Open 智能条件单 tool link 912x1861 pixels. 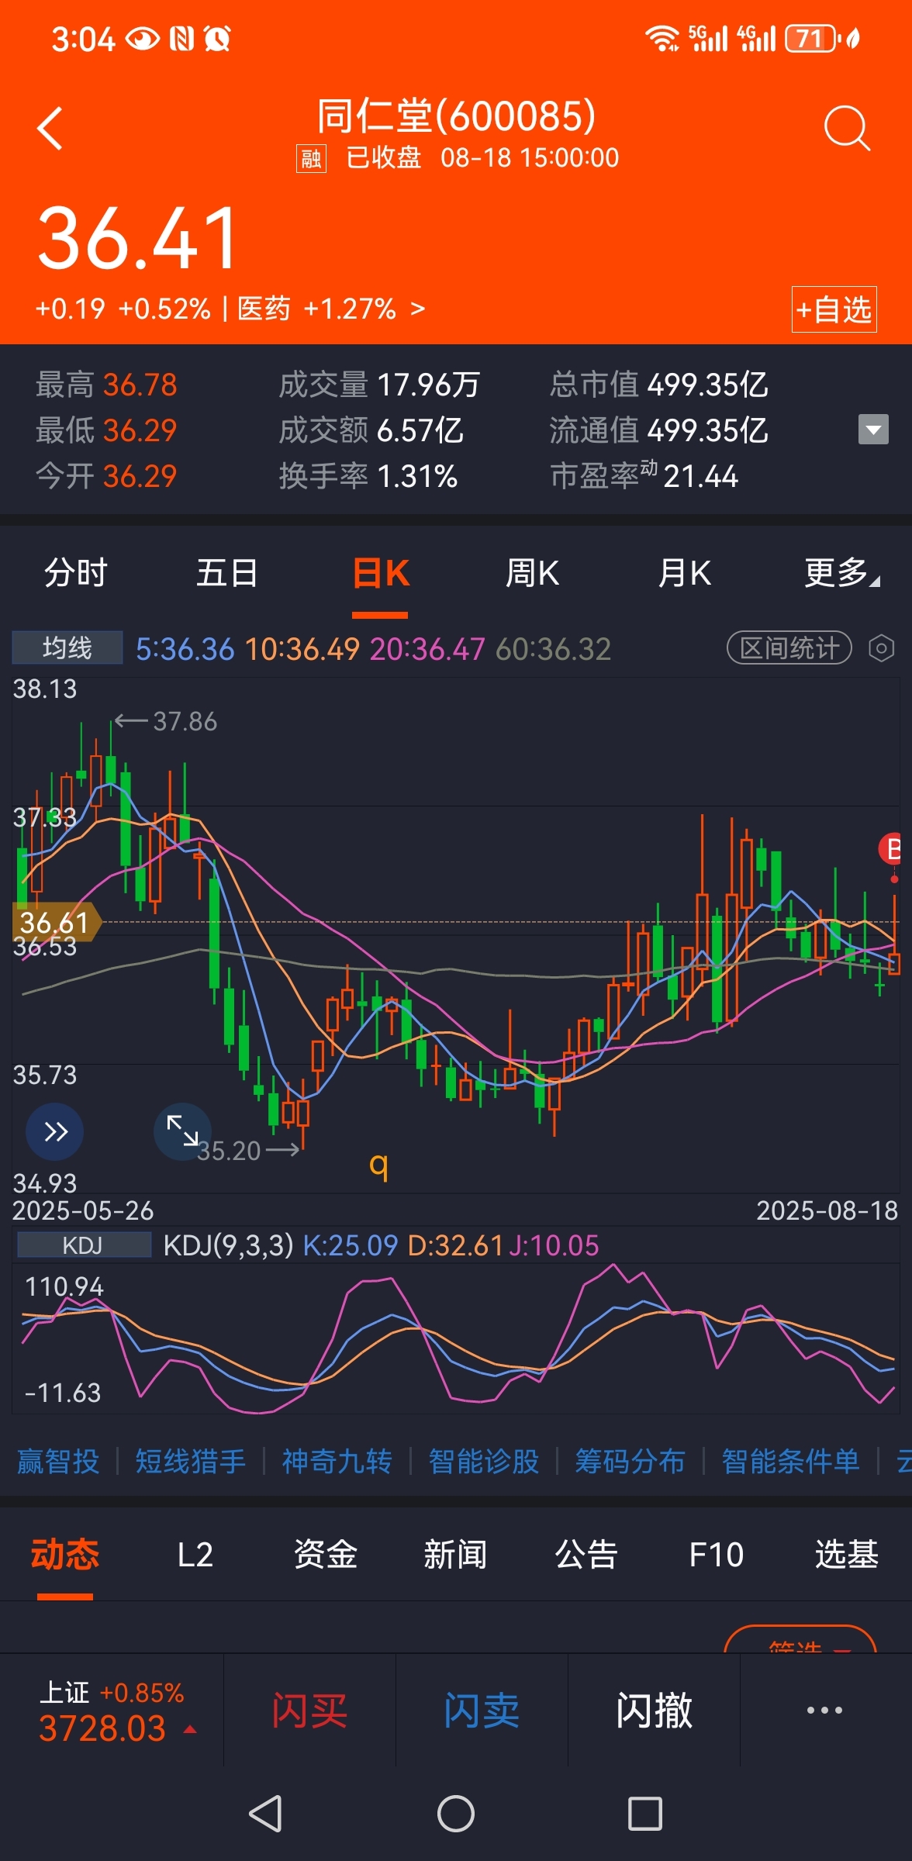(x=790, y=1461)
